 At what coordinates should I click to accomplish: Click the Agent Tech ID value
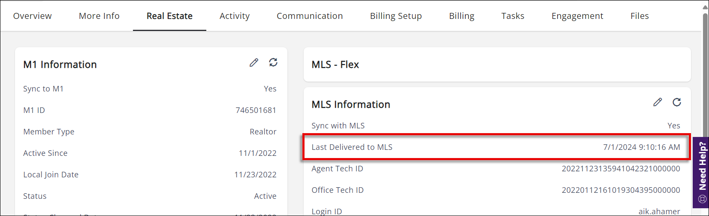(x=621, y=169)
